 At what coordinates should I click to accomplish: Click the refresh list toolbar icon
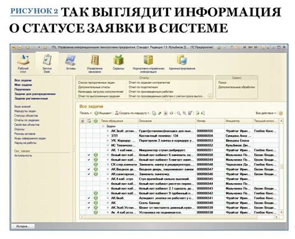point(172,113)
